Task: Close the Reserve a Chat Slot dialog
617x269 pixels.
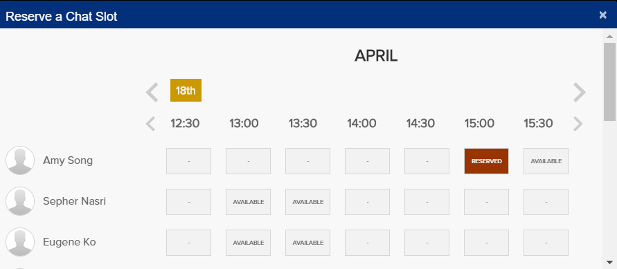Action: (603, 15)
